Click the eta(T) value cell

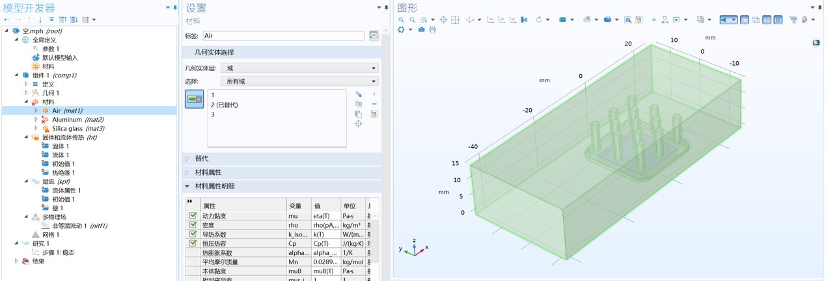(325, 215)
